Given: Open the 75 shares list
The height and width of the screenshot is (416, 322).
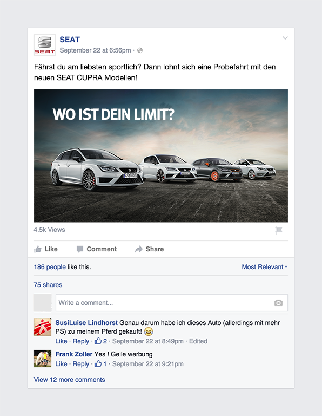Looking at the screenshot, I should 48,285.
